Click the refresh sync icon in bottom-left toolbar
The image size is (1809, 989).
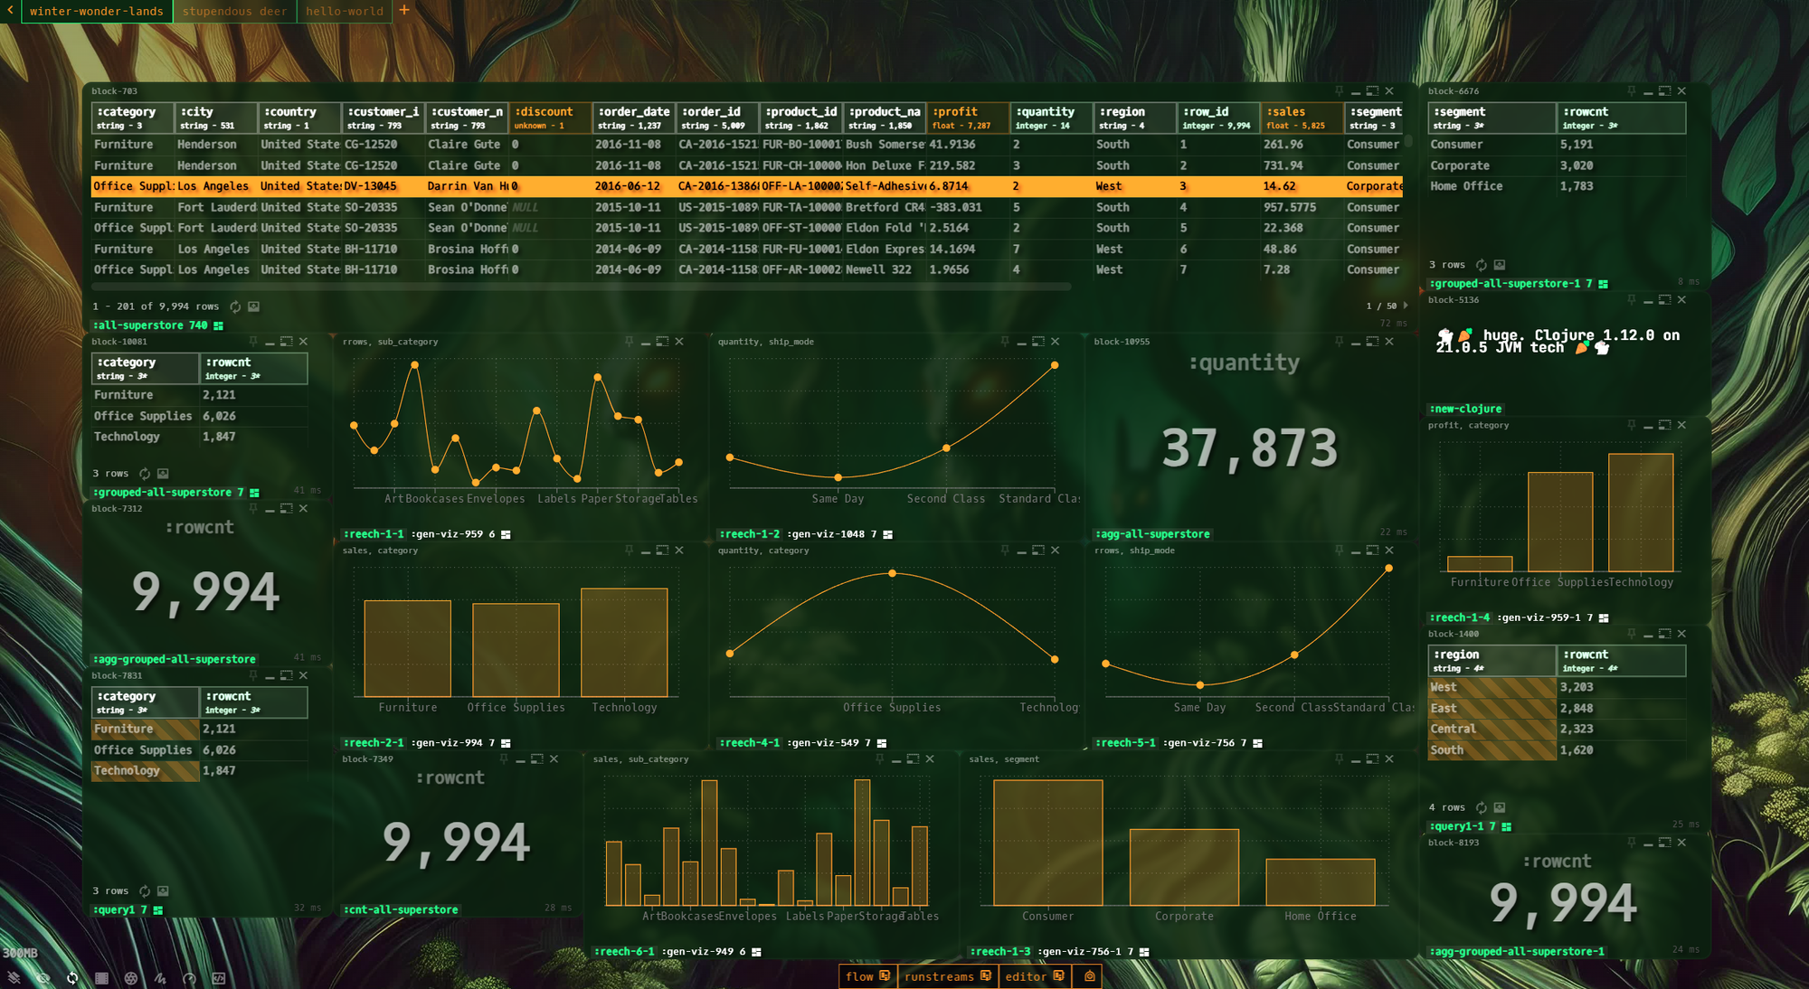pos(72,978)
